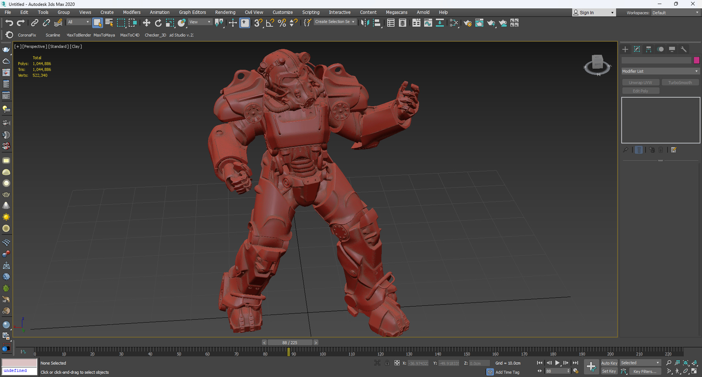This screenshot has height=377, width=702.
Task: Open the Layer Explorer
Action: pyautogui.click(x=403, y=23)
